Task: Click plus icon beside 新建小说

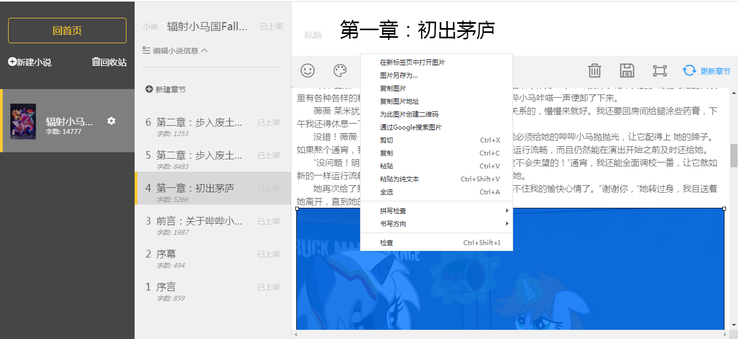Action: click(12, 62)
